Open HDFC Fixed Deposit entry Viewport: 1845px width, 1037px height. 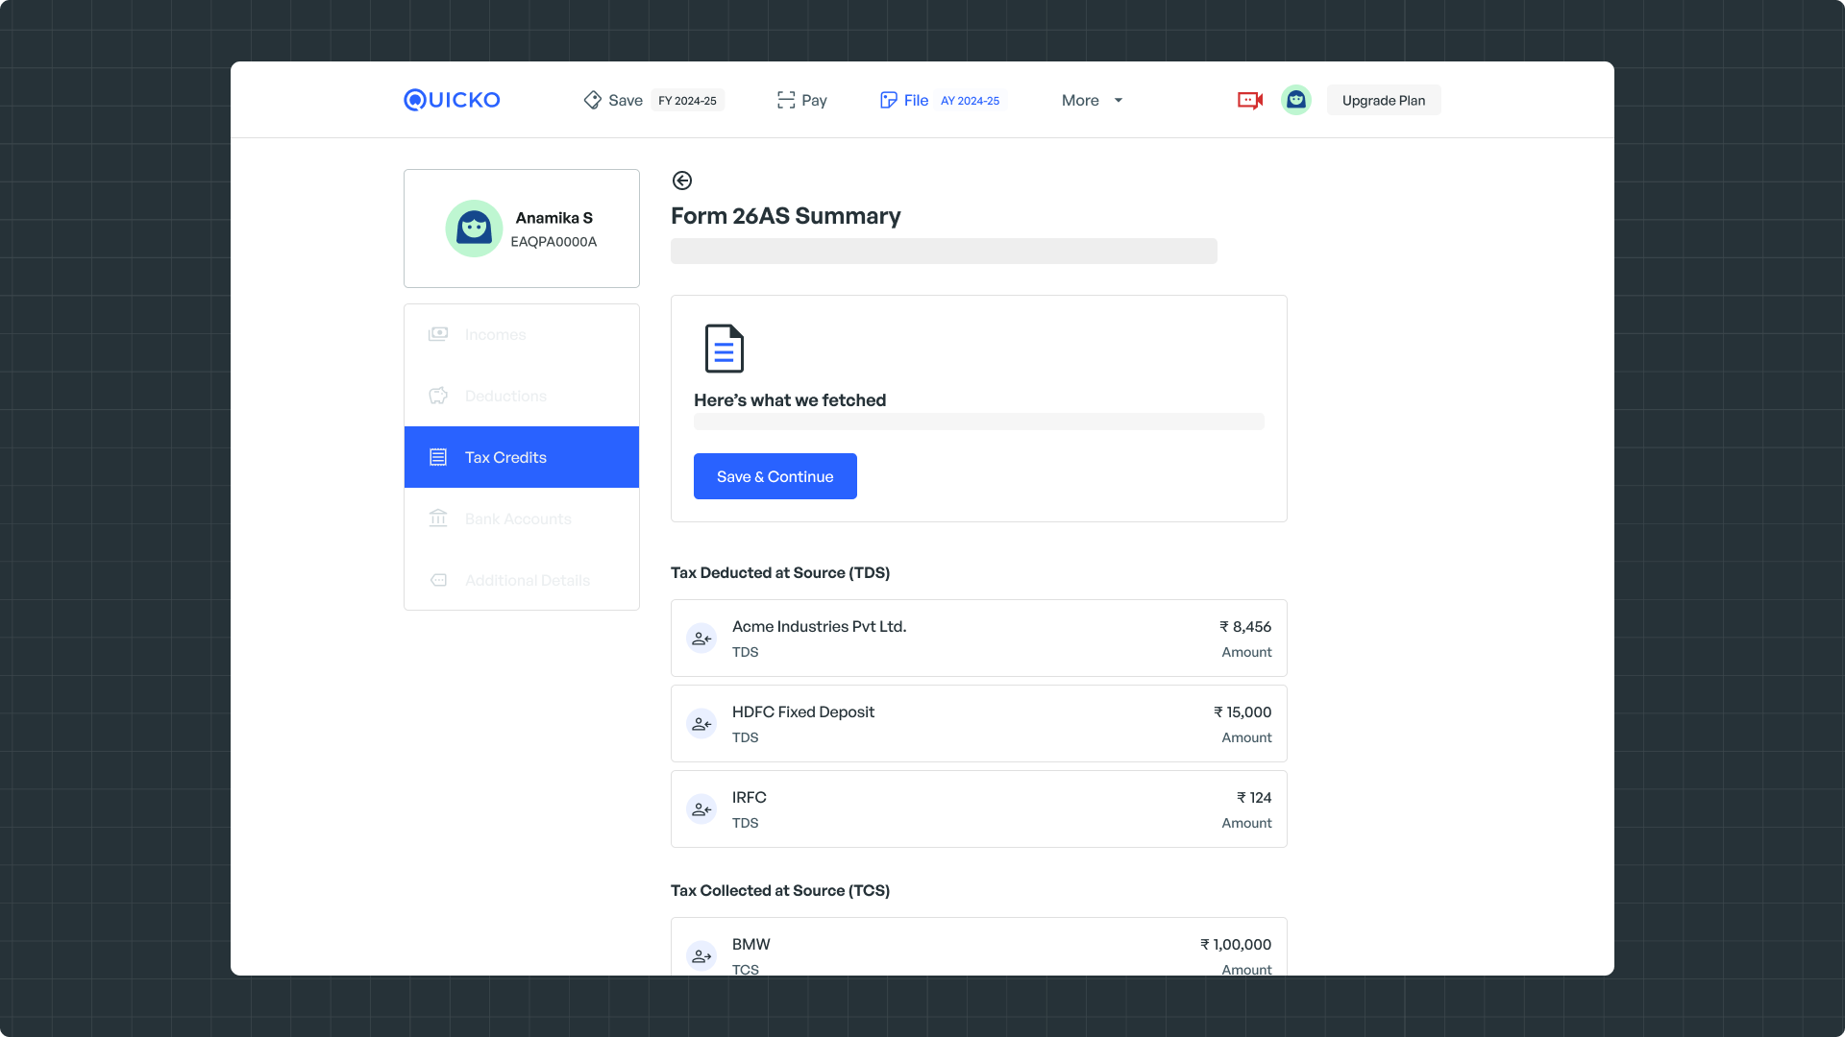[x=979, y=724]
